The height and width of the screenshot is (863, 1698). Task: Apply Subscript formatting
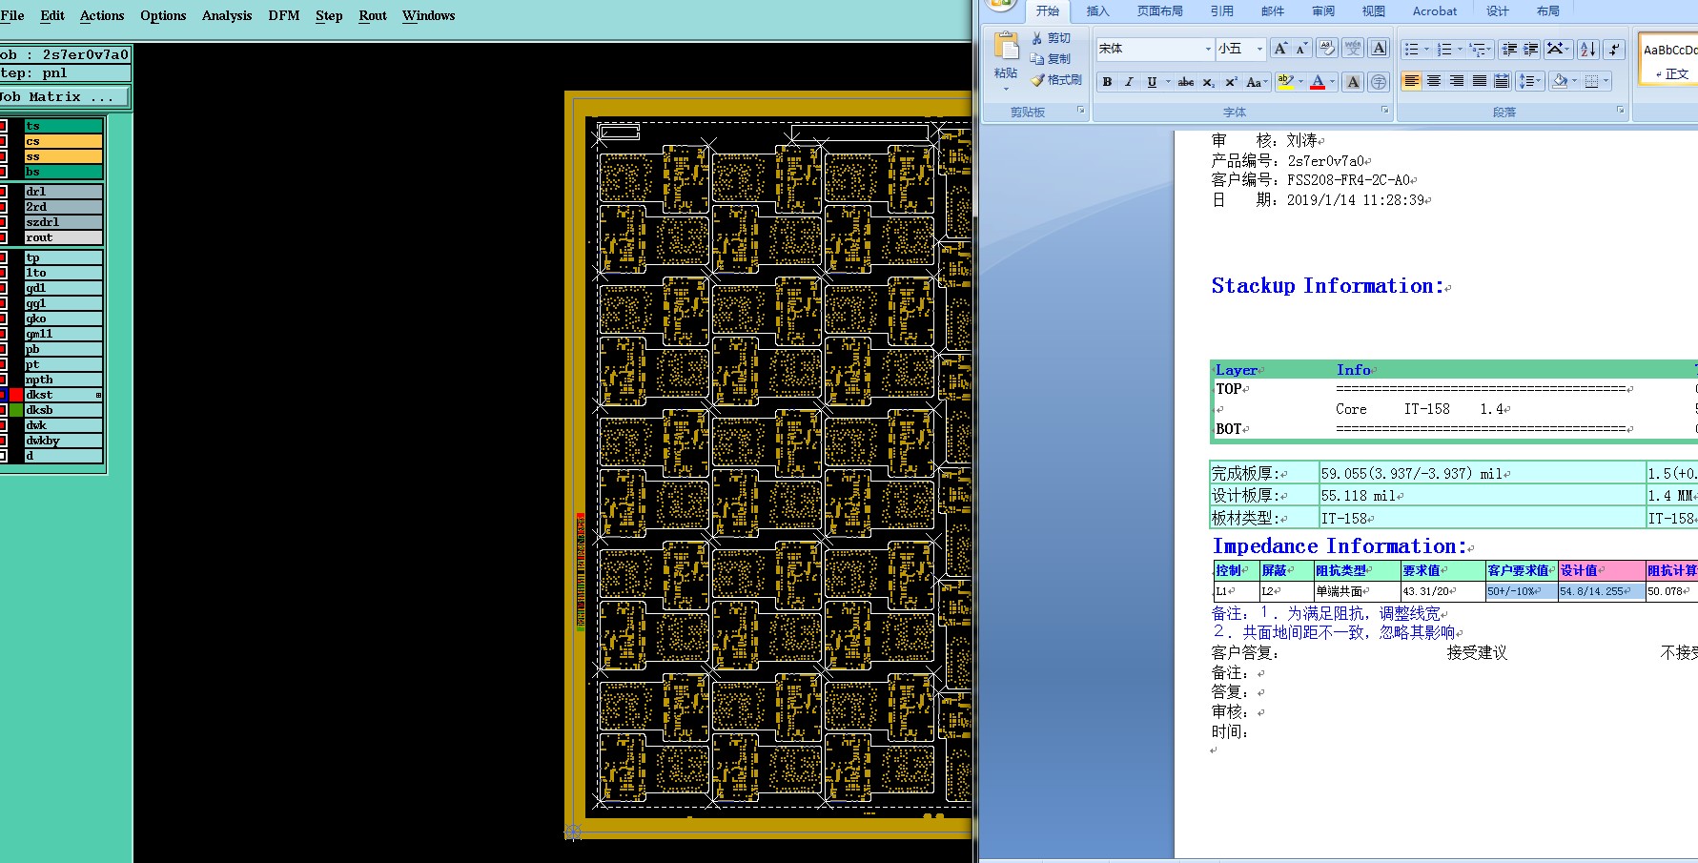coord(1208,82)
